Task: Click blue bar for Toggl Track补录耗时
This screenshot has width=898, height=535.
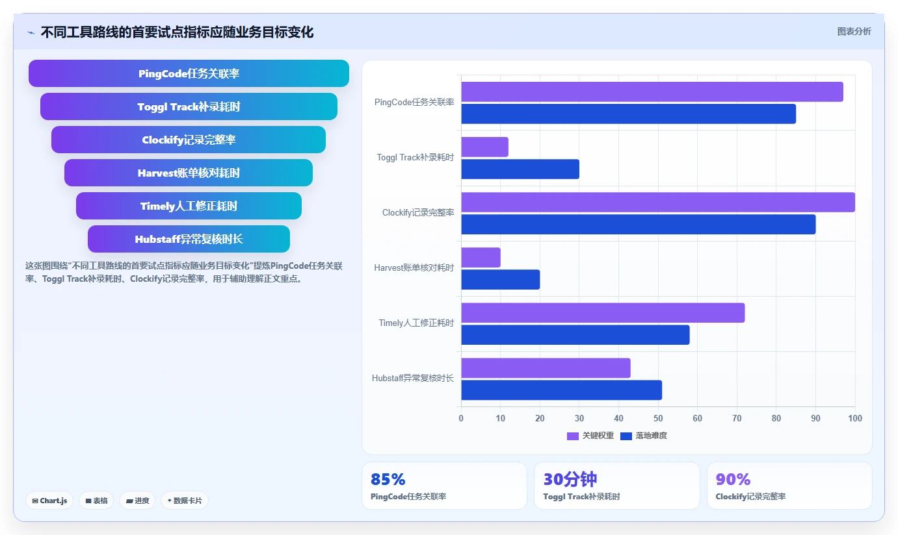Action: pos(520,169)
